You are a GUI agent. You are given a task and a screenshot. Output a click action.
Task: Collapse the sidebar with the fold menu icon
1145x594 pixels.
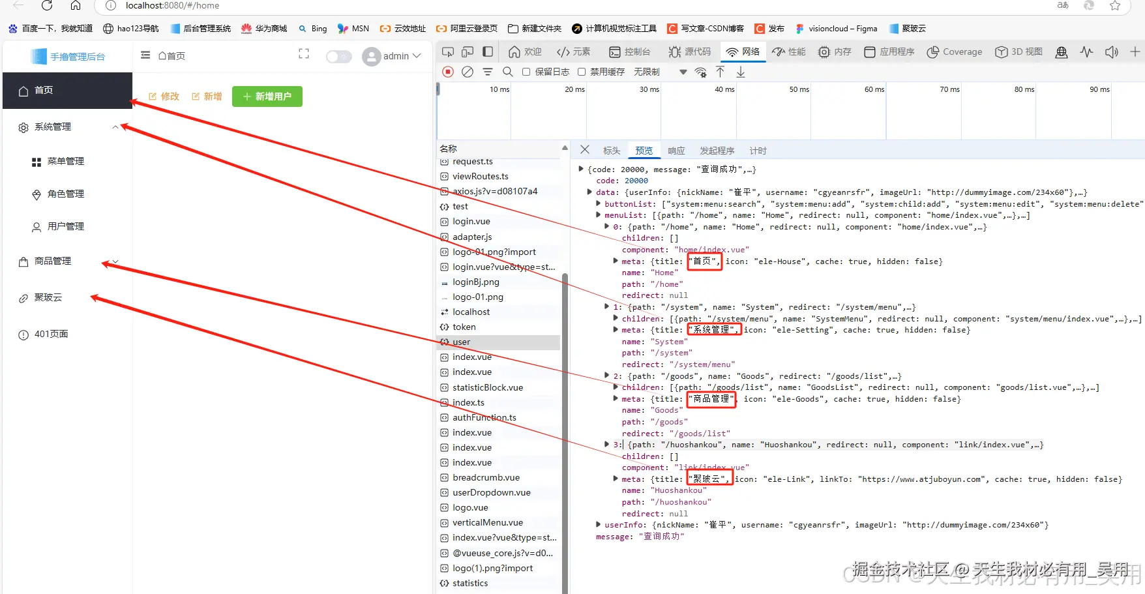145,55
